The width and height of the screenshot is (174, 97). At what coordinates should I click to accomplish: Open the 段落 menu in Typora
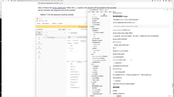coord(98,12)
